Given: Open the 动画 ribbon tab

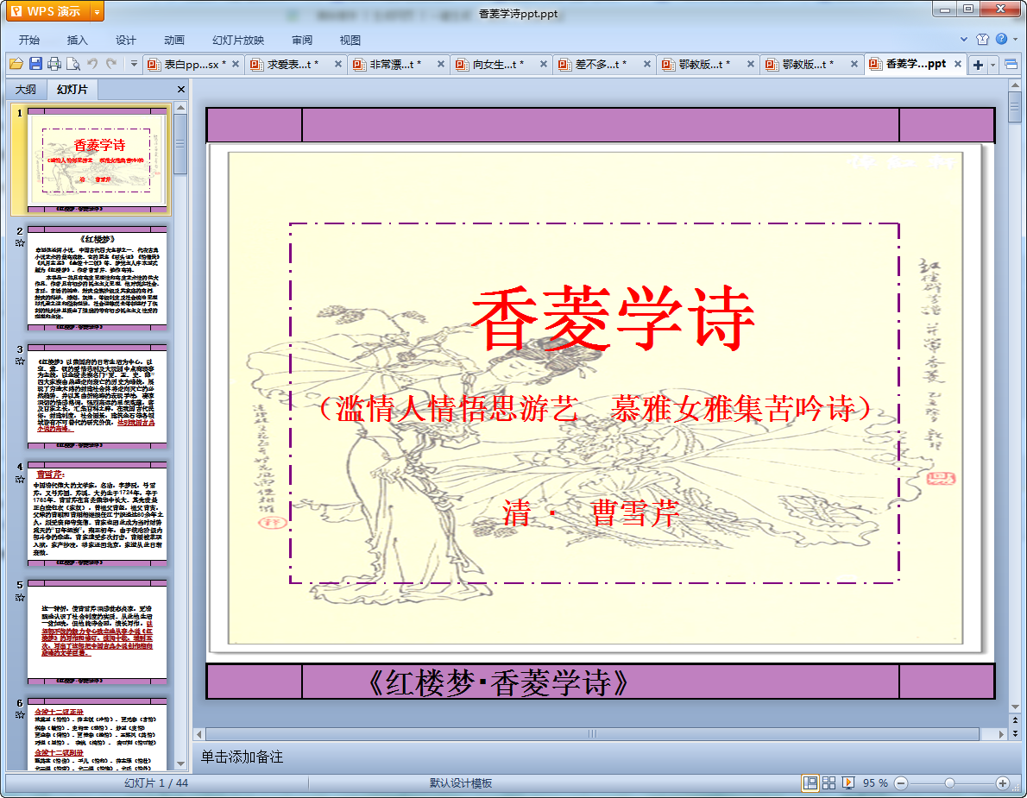Looking at the screenshot, I should coord(174,40).
